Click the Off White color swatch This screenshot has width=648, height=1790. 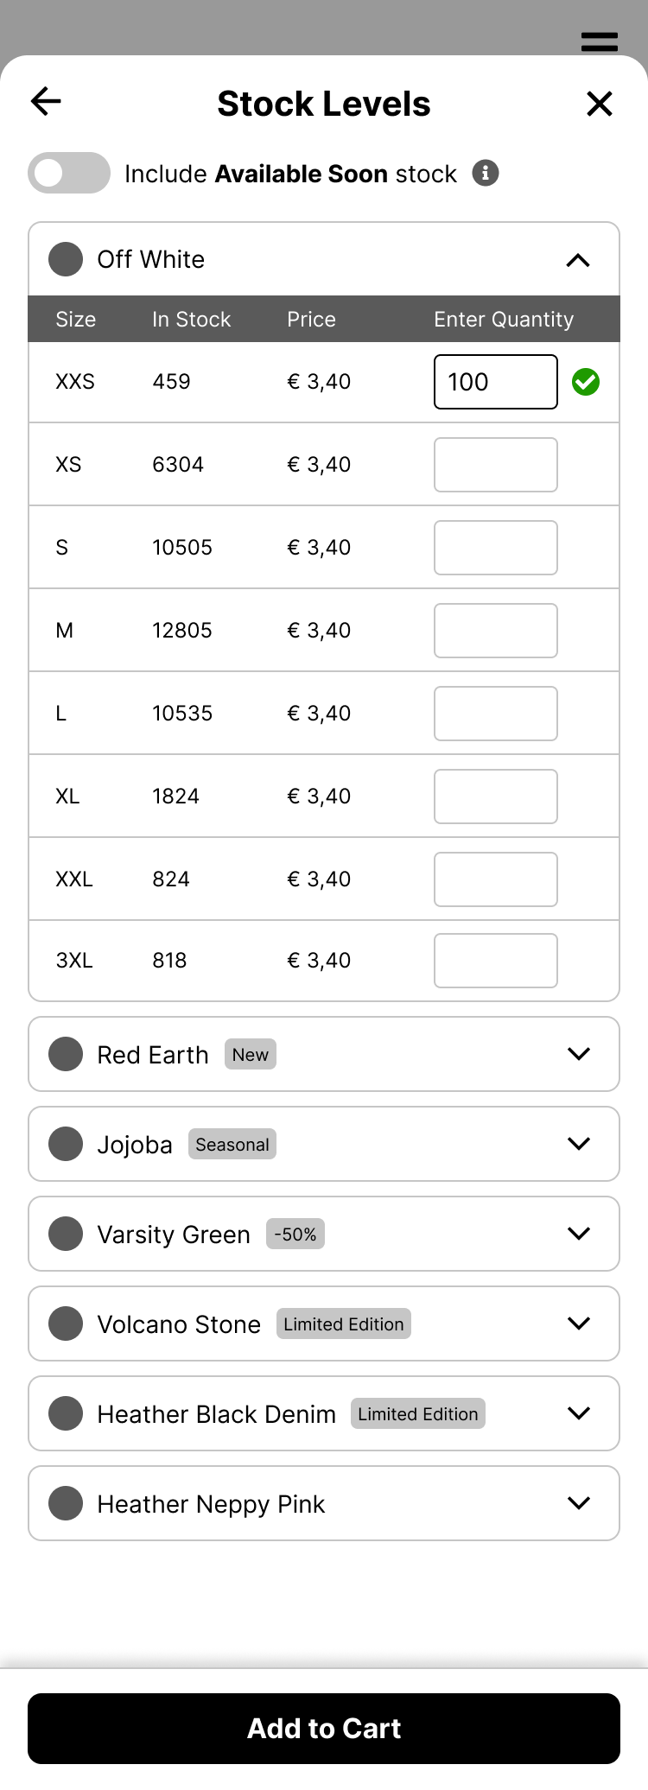pos(66,259)
